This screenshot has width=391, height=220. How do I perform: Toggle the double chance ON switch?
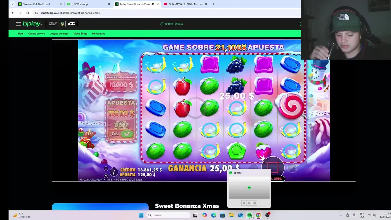tap(121, 134)
